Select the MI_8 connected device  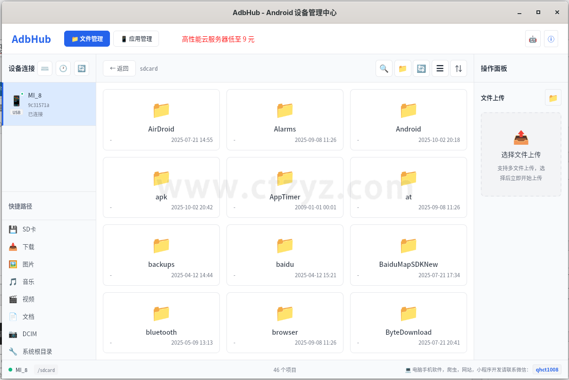[x=49, y=104]
